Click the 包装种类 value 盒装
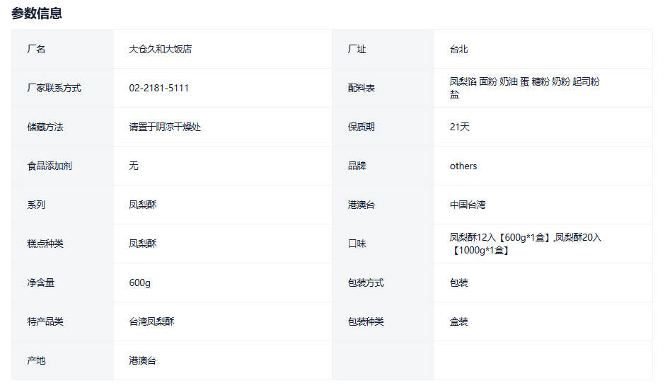Viewport: 665px width, 388px height. (458, 322)
